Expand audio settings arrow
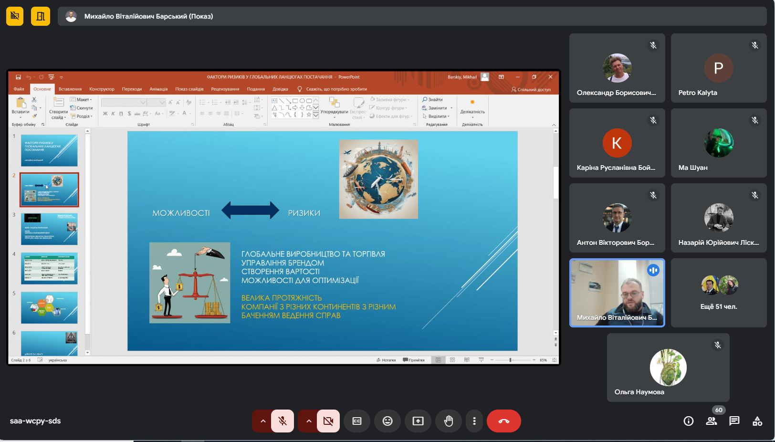Screen dimensions: 775x442 coord(262,421)
